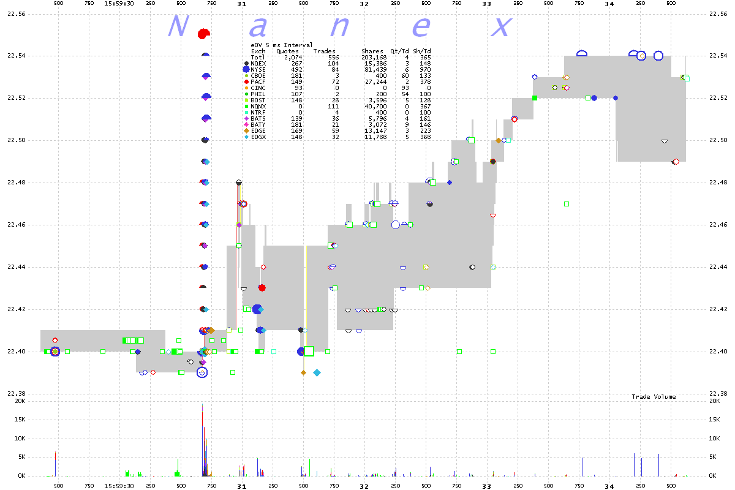Screen dimensions: 735x490
Task: Click the 'eDV 5 ms Interval' title text
Action: (282, 45)
